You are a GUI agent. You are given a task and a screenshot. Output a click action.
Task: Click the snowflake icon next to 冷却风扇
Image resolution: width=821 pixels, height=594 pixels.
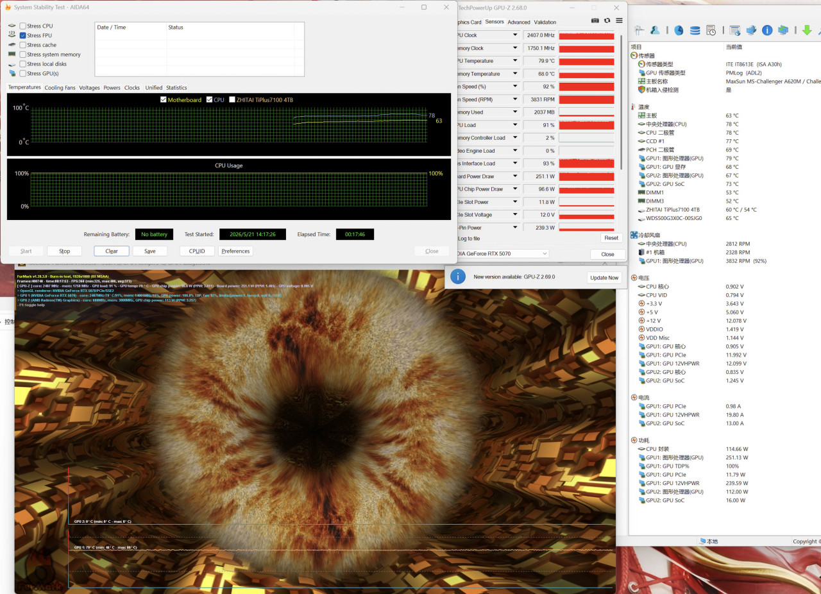click(634, 235)
